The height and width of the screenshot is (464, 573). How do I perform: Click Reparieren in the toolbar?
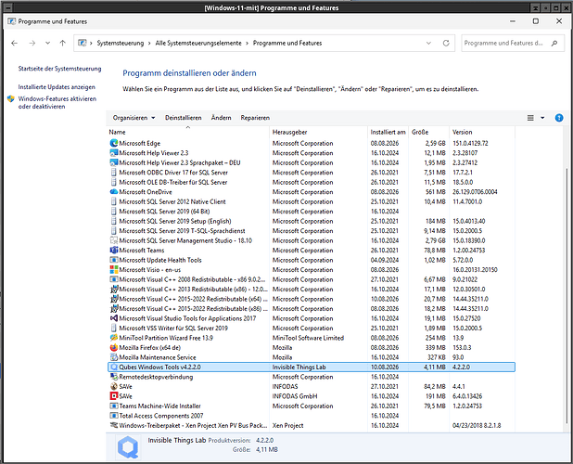pyautogui.click(x=255, y=118)
